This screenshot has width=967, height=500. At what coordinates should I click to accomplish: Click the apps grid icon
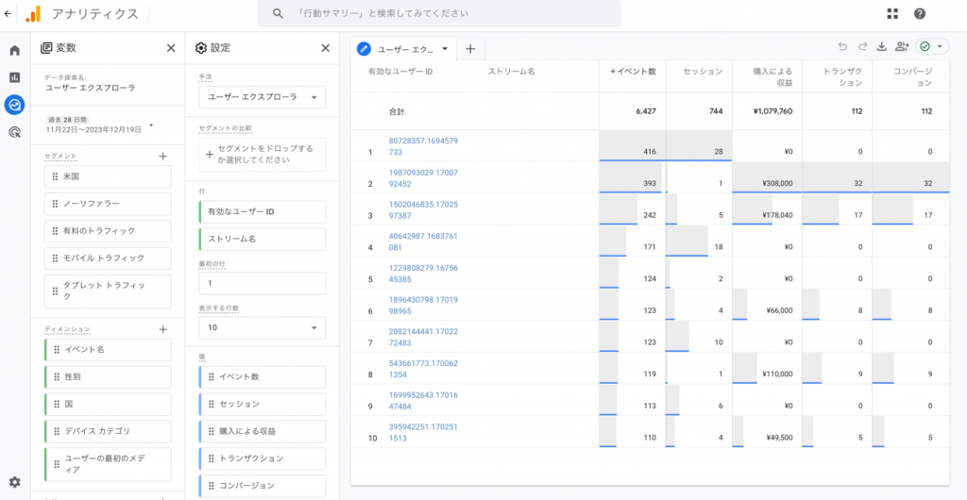coord(892,13)
